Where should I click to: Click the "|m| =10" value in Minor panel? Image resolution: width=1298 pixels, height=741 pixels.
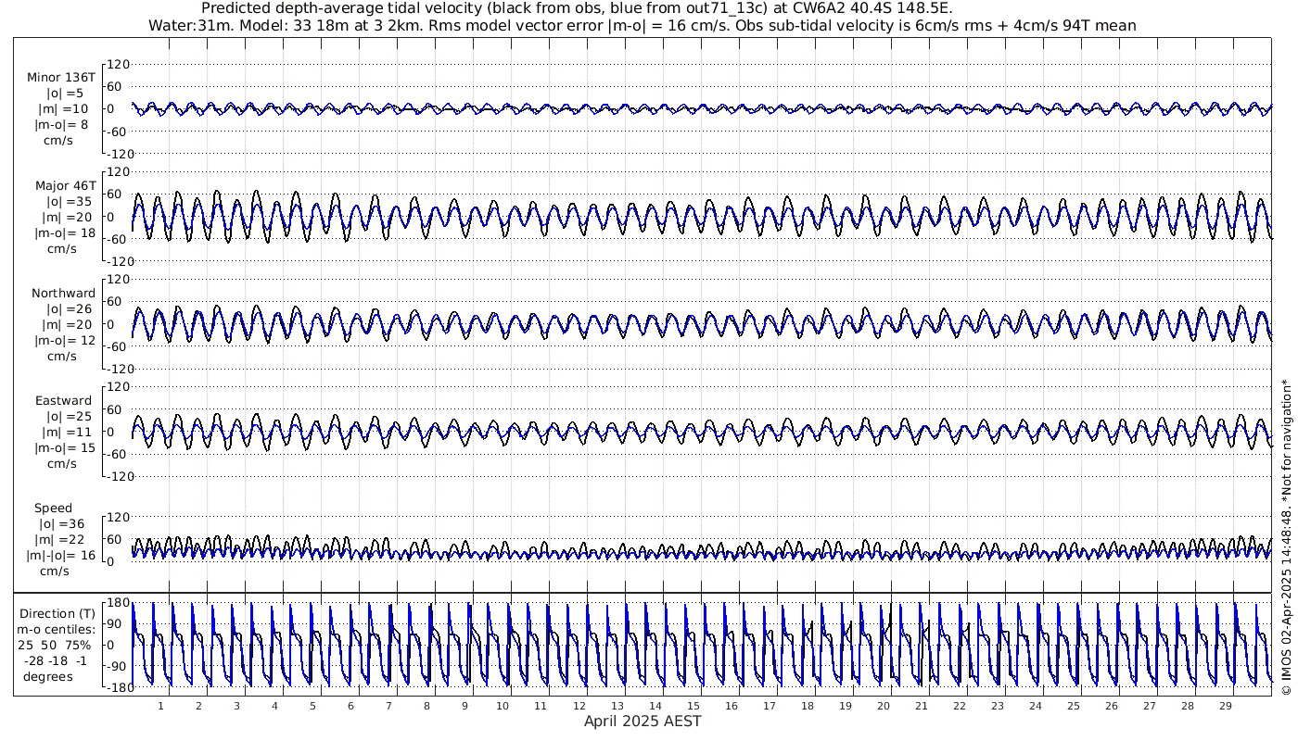pyautogui.click(x=62, y=109)
